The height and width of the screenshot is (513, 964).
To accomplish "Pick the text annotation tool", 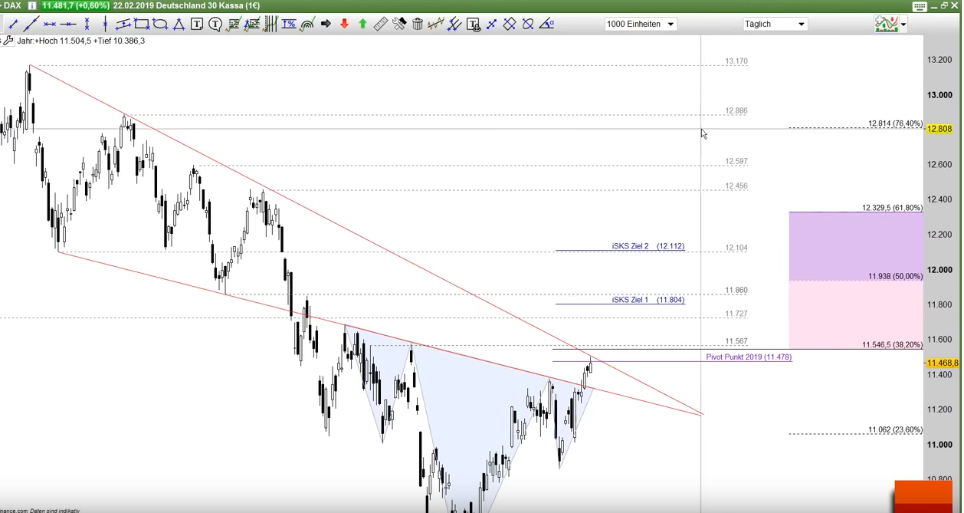I will pyautogui.click(x=197, y=24).
